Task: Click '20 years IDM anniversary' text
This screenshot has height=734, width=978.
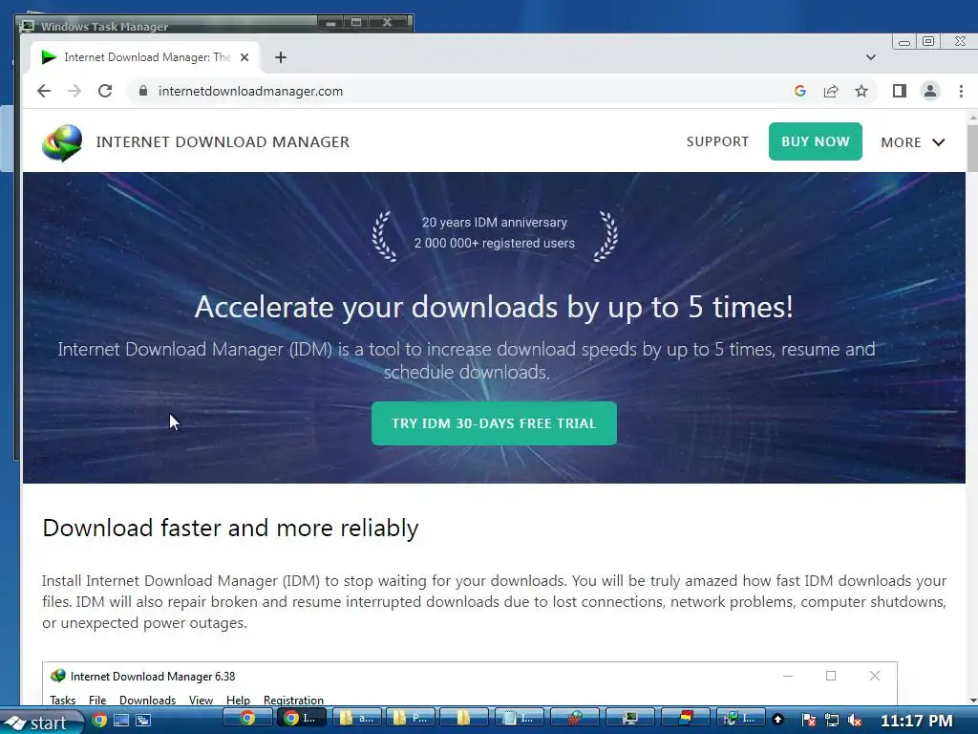Action: [x=495, y=222]
